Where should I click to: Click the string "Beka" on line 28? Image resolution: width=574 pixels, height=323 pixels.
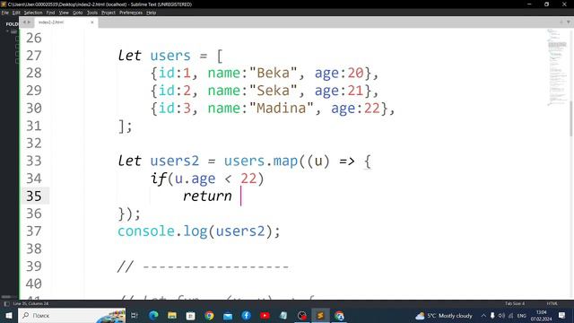tap(273, 73)
